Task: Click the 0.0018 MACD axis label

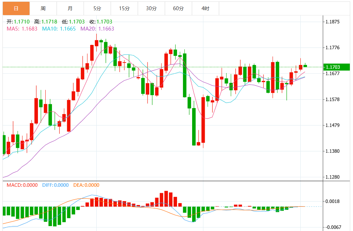Action: pos(333,201)
